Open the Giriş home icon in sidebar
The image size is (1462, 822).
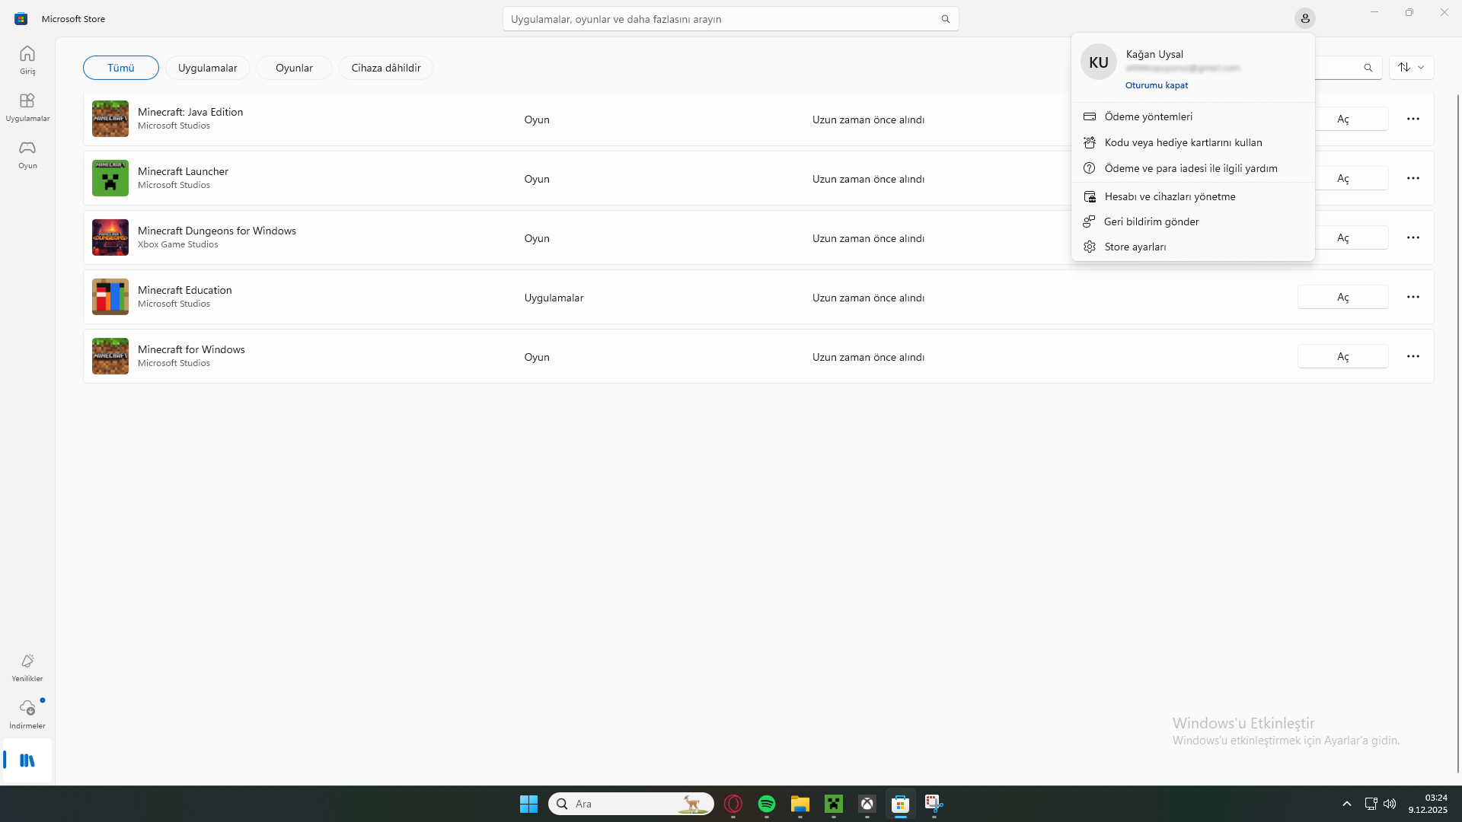pos(27,59)
